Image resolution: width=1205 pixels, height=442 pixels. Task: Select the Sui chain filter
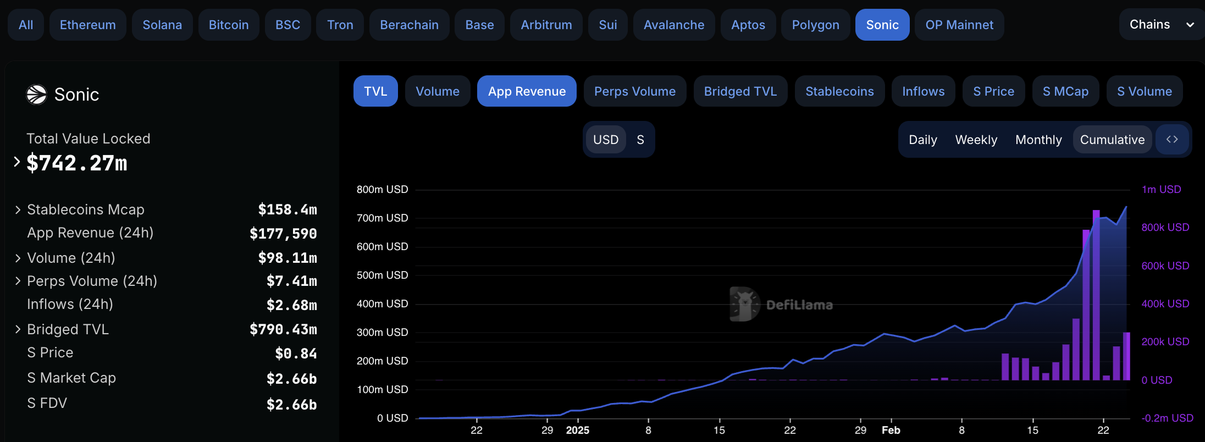pos(608,25)
